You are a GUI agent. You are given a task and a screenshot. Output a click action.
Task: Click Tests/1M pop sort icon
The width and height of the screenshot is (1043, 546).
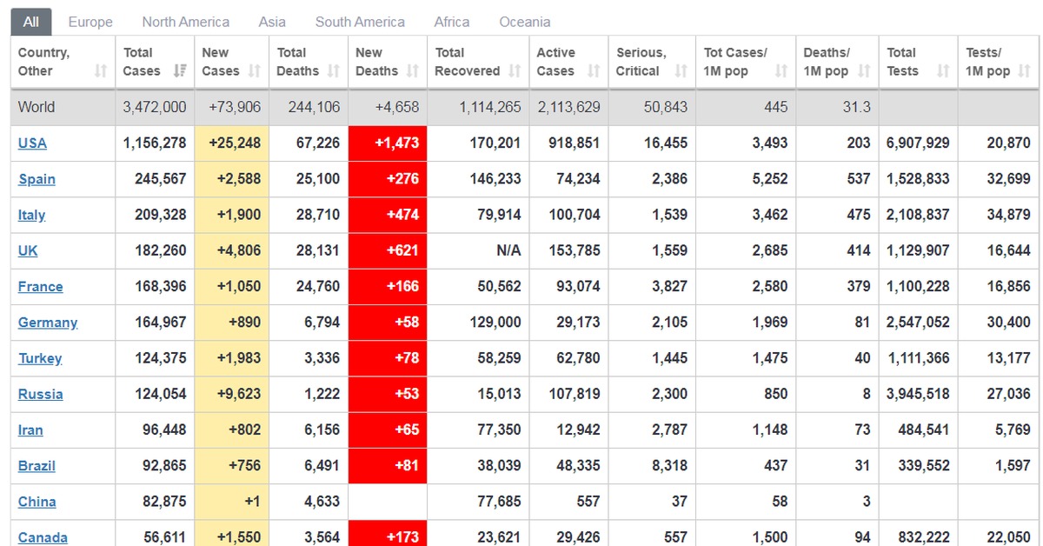[1025, 71]
